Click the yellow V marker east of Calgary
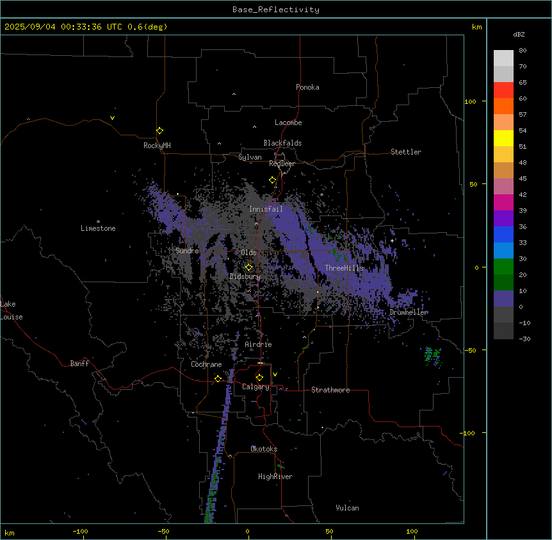552x540 pixels. click(275, 375)
